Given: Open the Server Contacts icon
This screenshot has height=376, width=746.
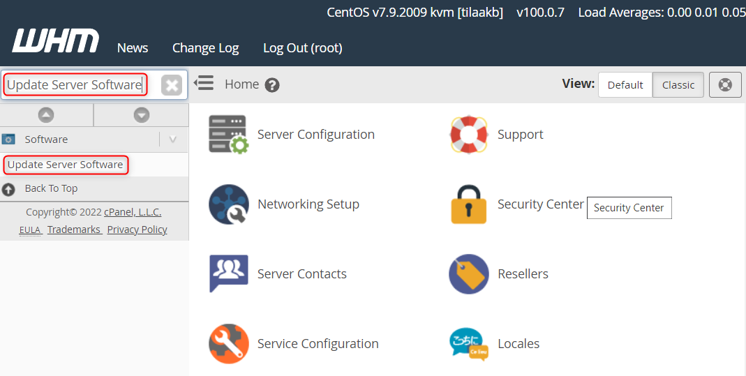Looking at the screenshot, I should (228, 273).
